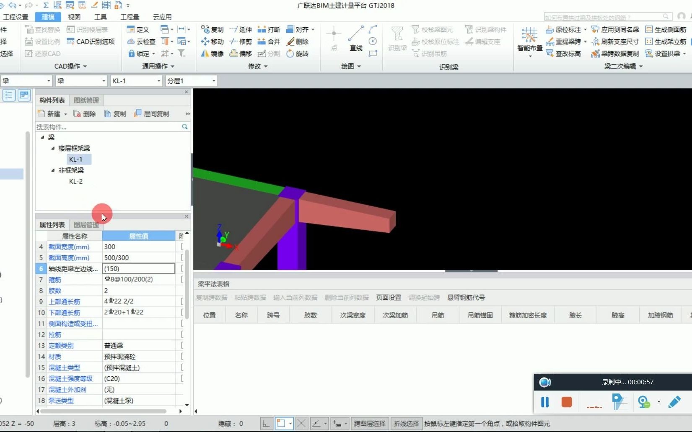Click 悬臂钢筋代号 button
The width and height of the screenshot is (692, 432).
click(466, 298)
